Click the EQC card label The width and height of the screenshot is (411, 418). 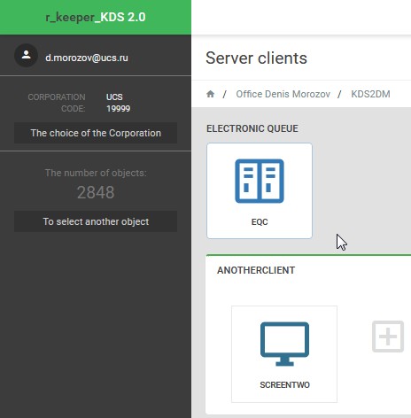260,222
